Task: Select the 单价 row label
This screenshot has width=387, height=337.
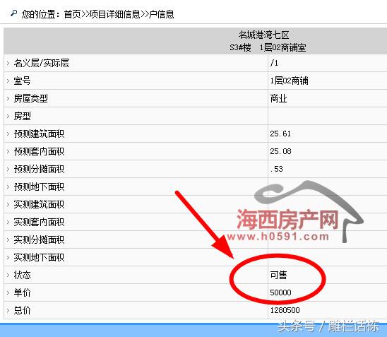Action: [22, 292]
